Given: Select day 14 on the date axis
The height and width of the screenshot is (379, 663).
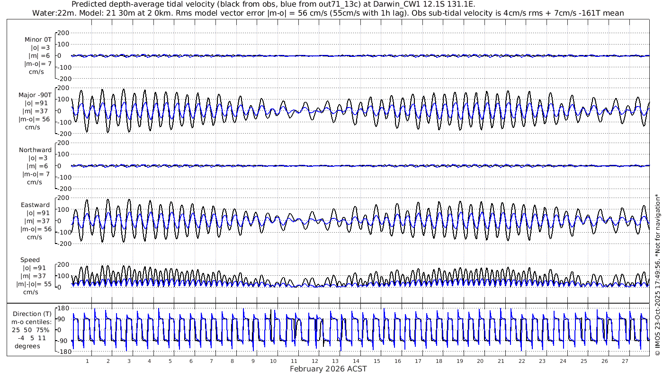Looking at the screenshot, I should (x=356, y=361).
